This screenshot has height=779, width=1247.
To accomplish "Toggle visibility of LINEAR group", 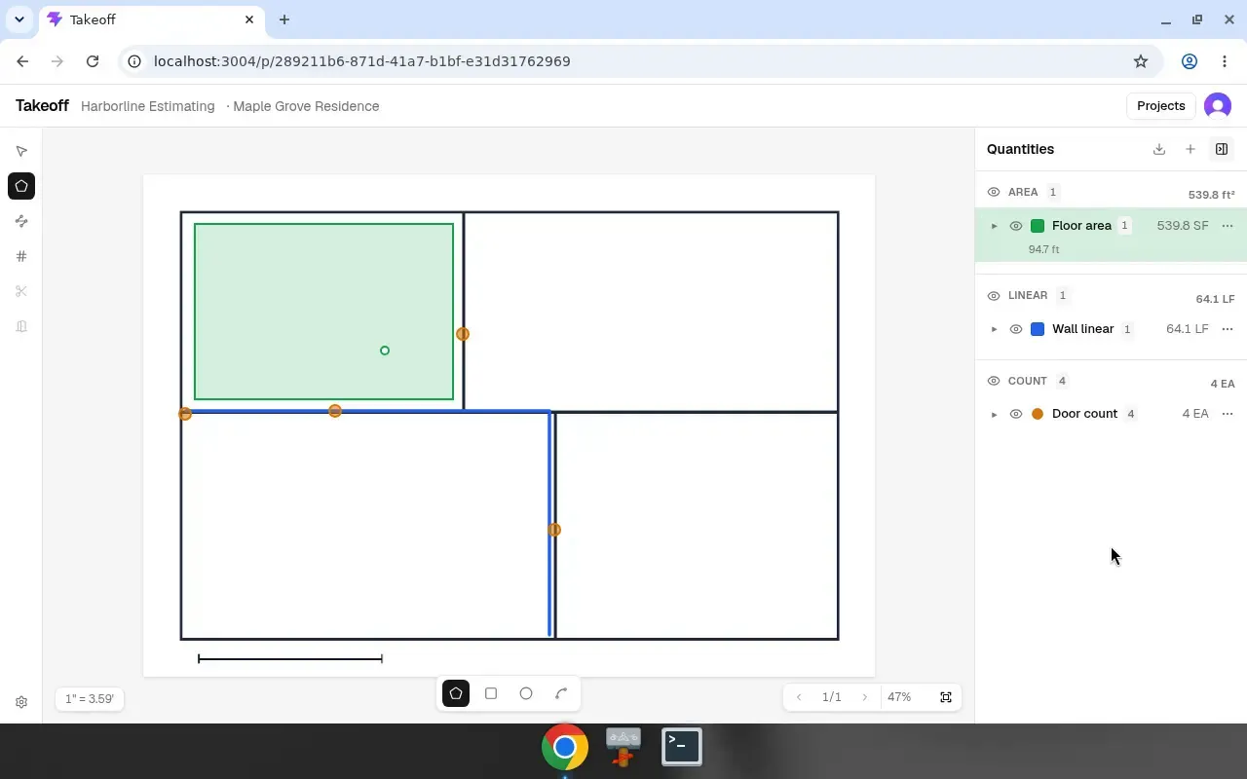I will pos(994,295).
